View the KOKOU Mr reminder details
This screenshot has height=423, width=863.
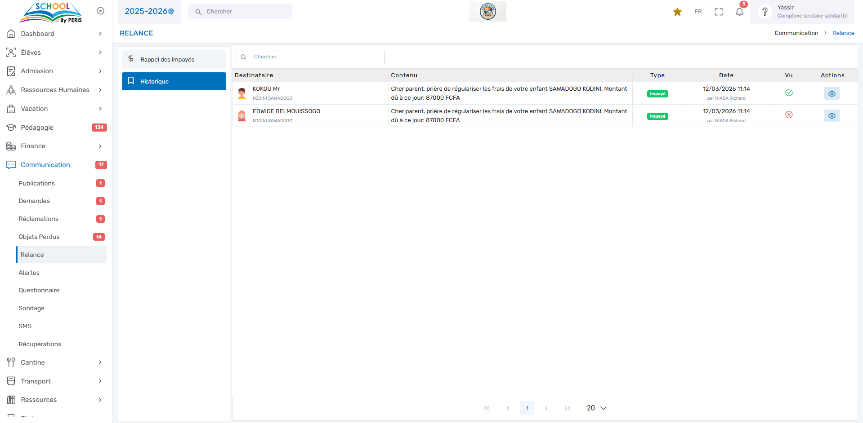832,94
